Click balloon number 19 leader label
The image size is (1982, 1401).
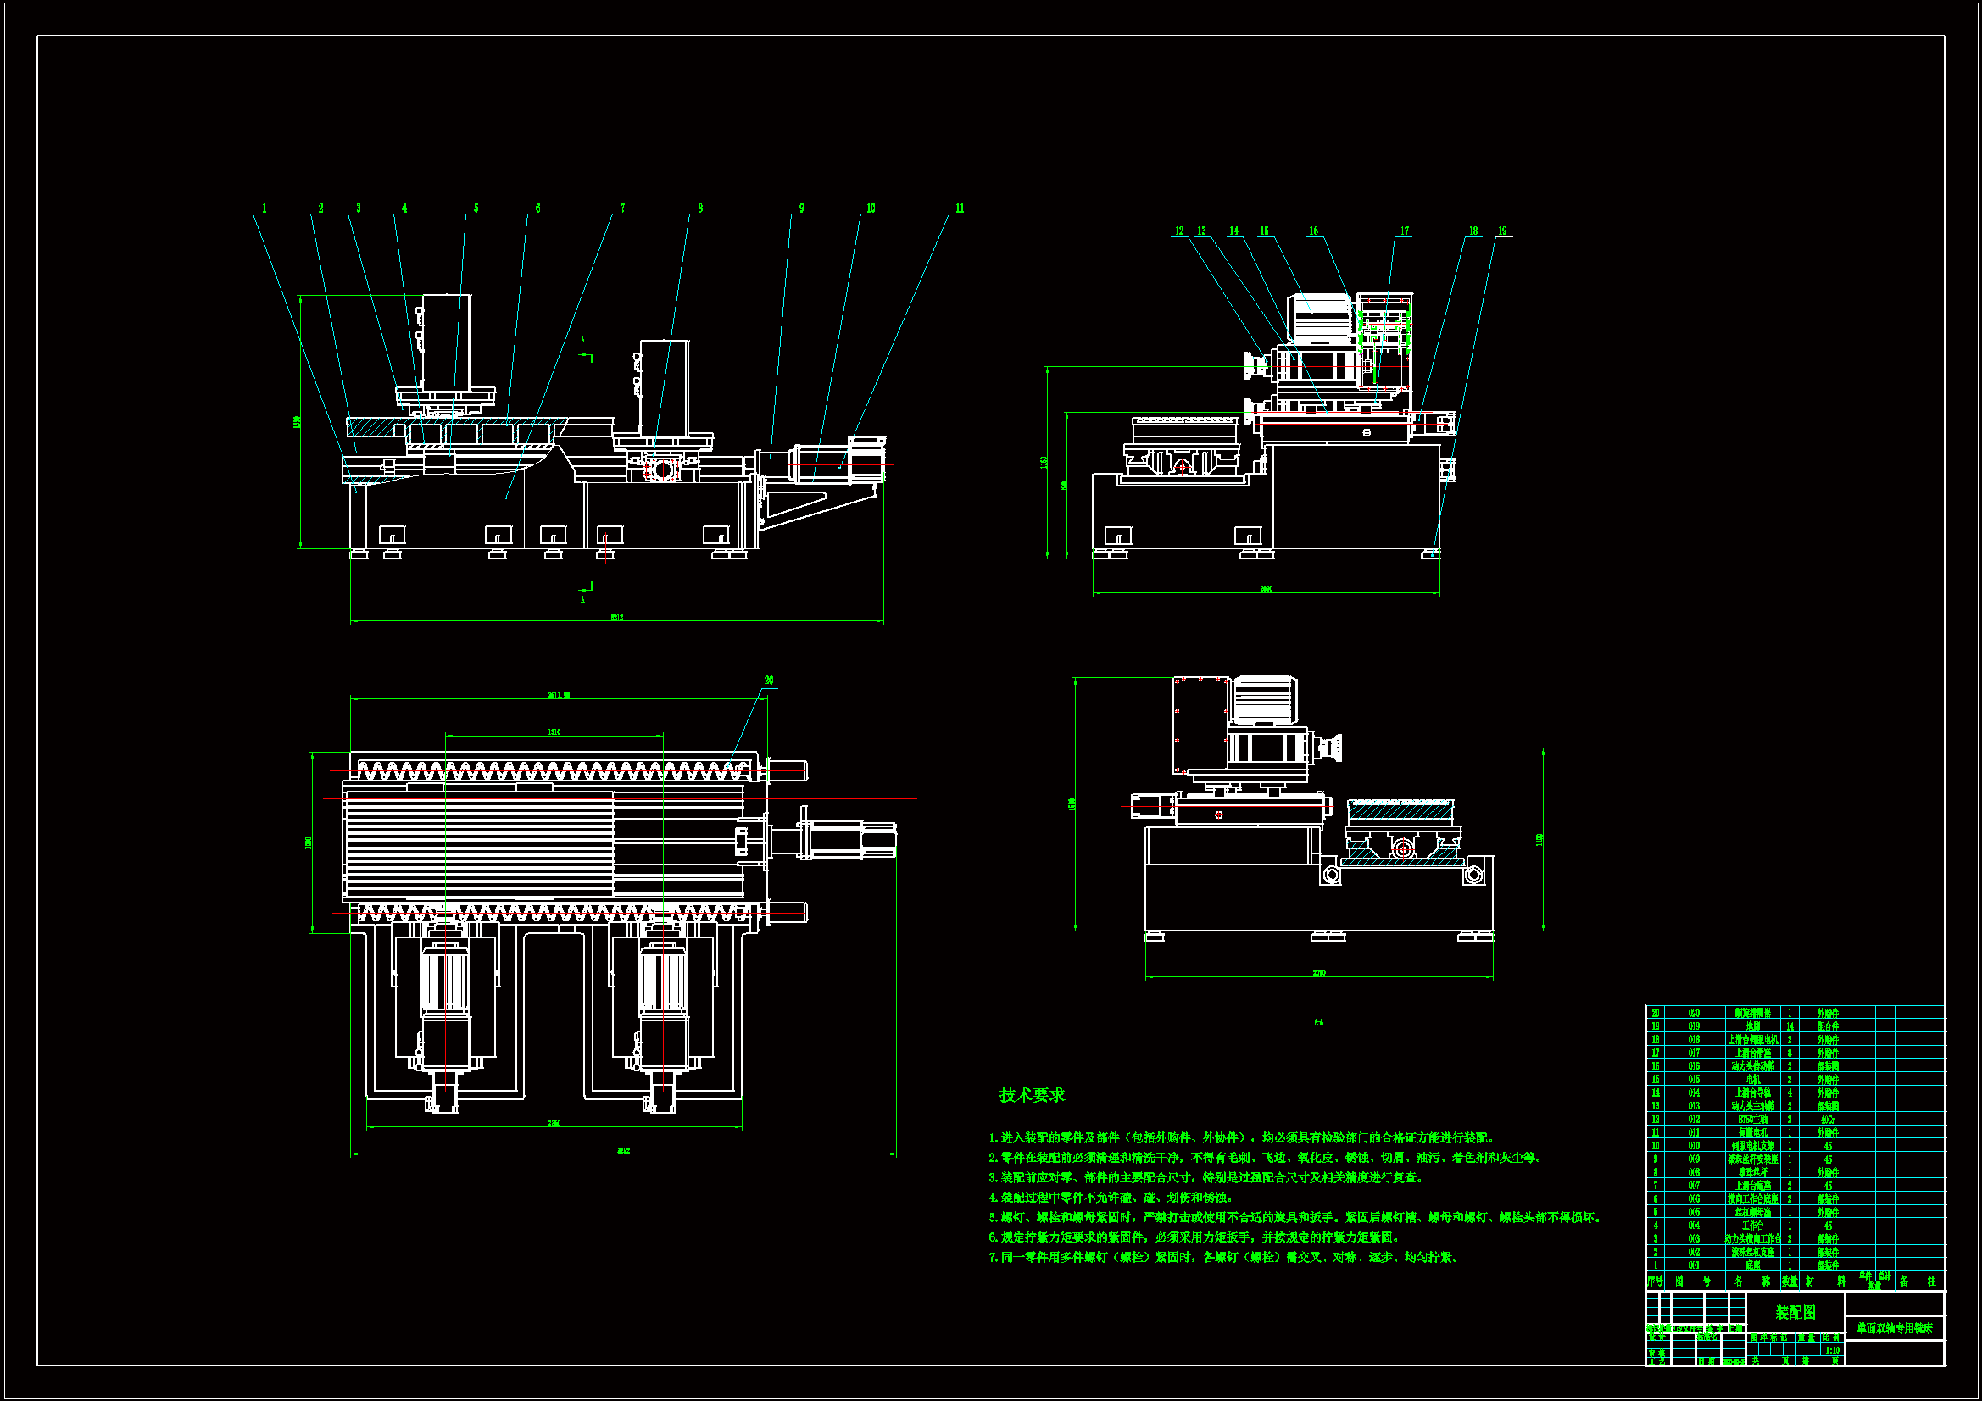point(1502,231)
